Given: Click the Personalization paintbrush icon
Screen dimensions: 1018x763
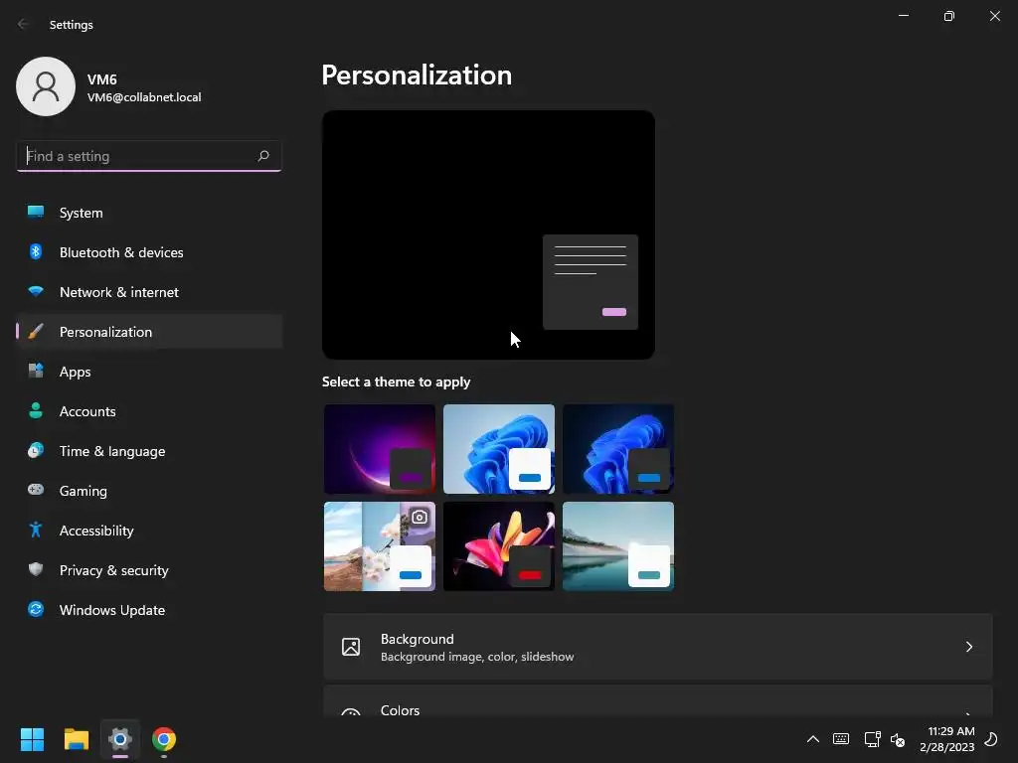Looking at the screenshot, I should [x=36, y=332].
